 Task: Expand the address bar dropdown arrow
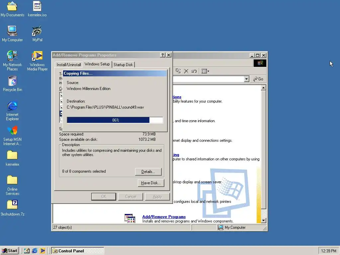point(246,79)
